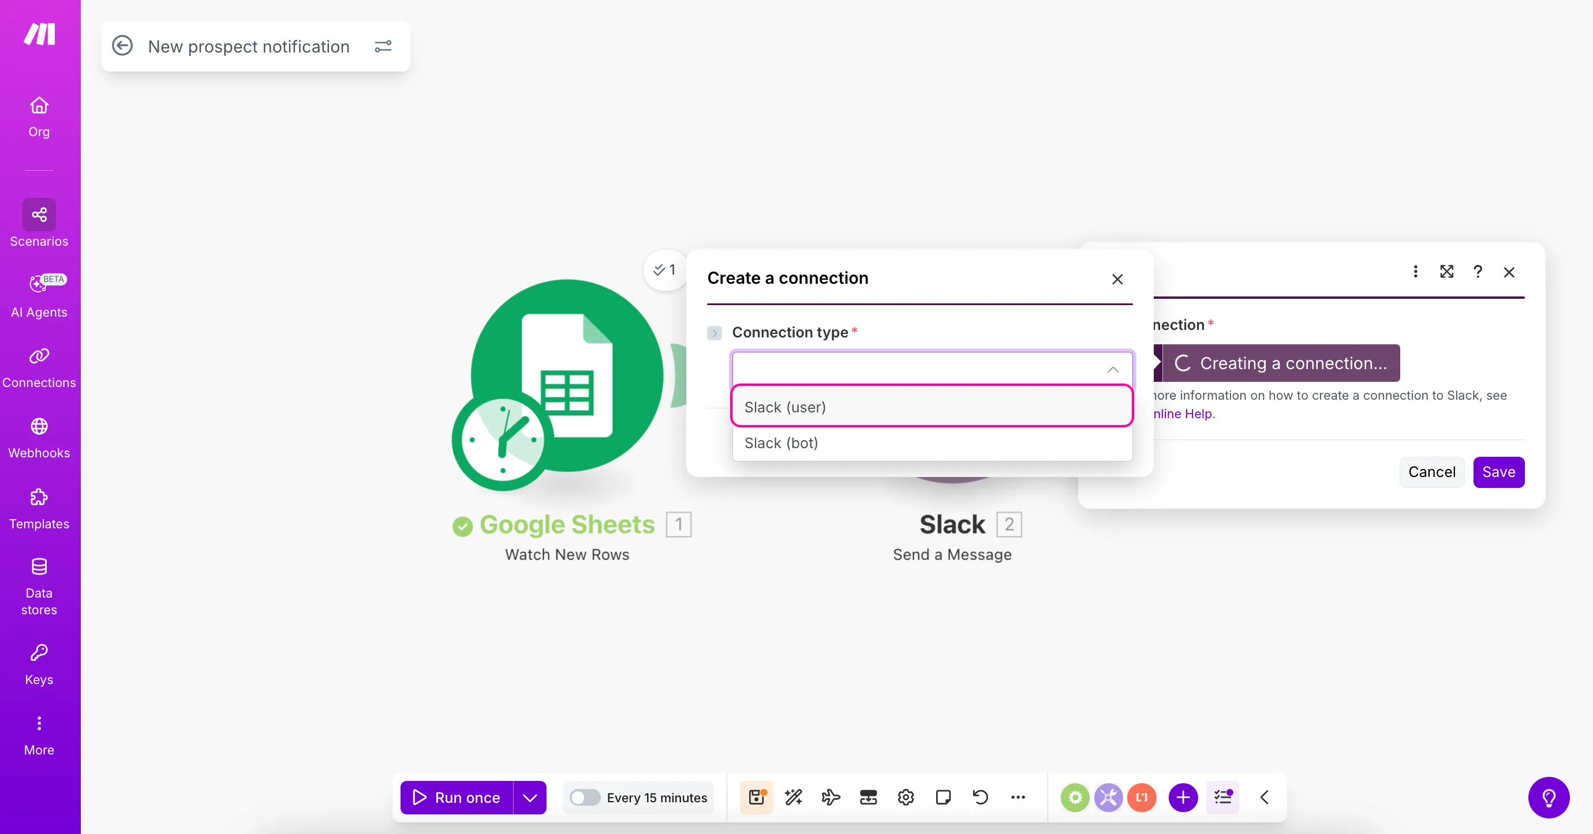Screen dimensions: 1593x834
Task: Go to Scenarios in the sidebar
Action: (39, 224)
